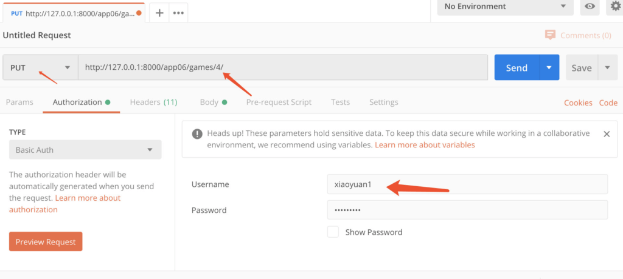Viewport: 623px width, 279px height.
Task: Click the environment quick look eye icon
Action: (590, 6)
